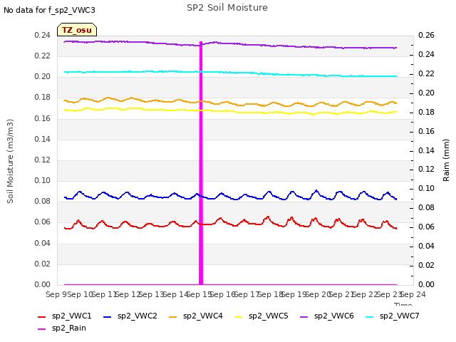
Task: Click the sp2_Rain legend entry
Action: [x=62, y=328]
